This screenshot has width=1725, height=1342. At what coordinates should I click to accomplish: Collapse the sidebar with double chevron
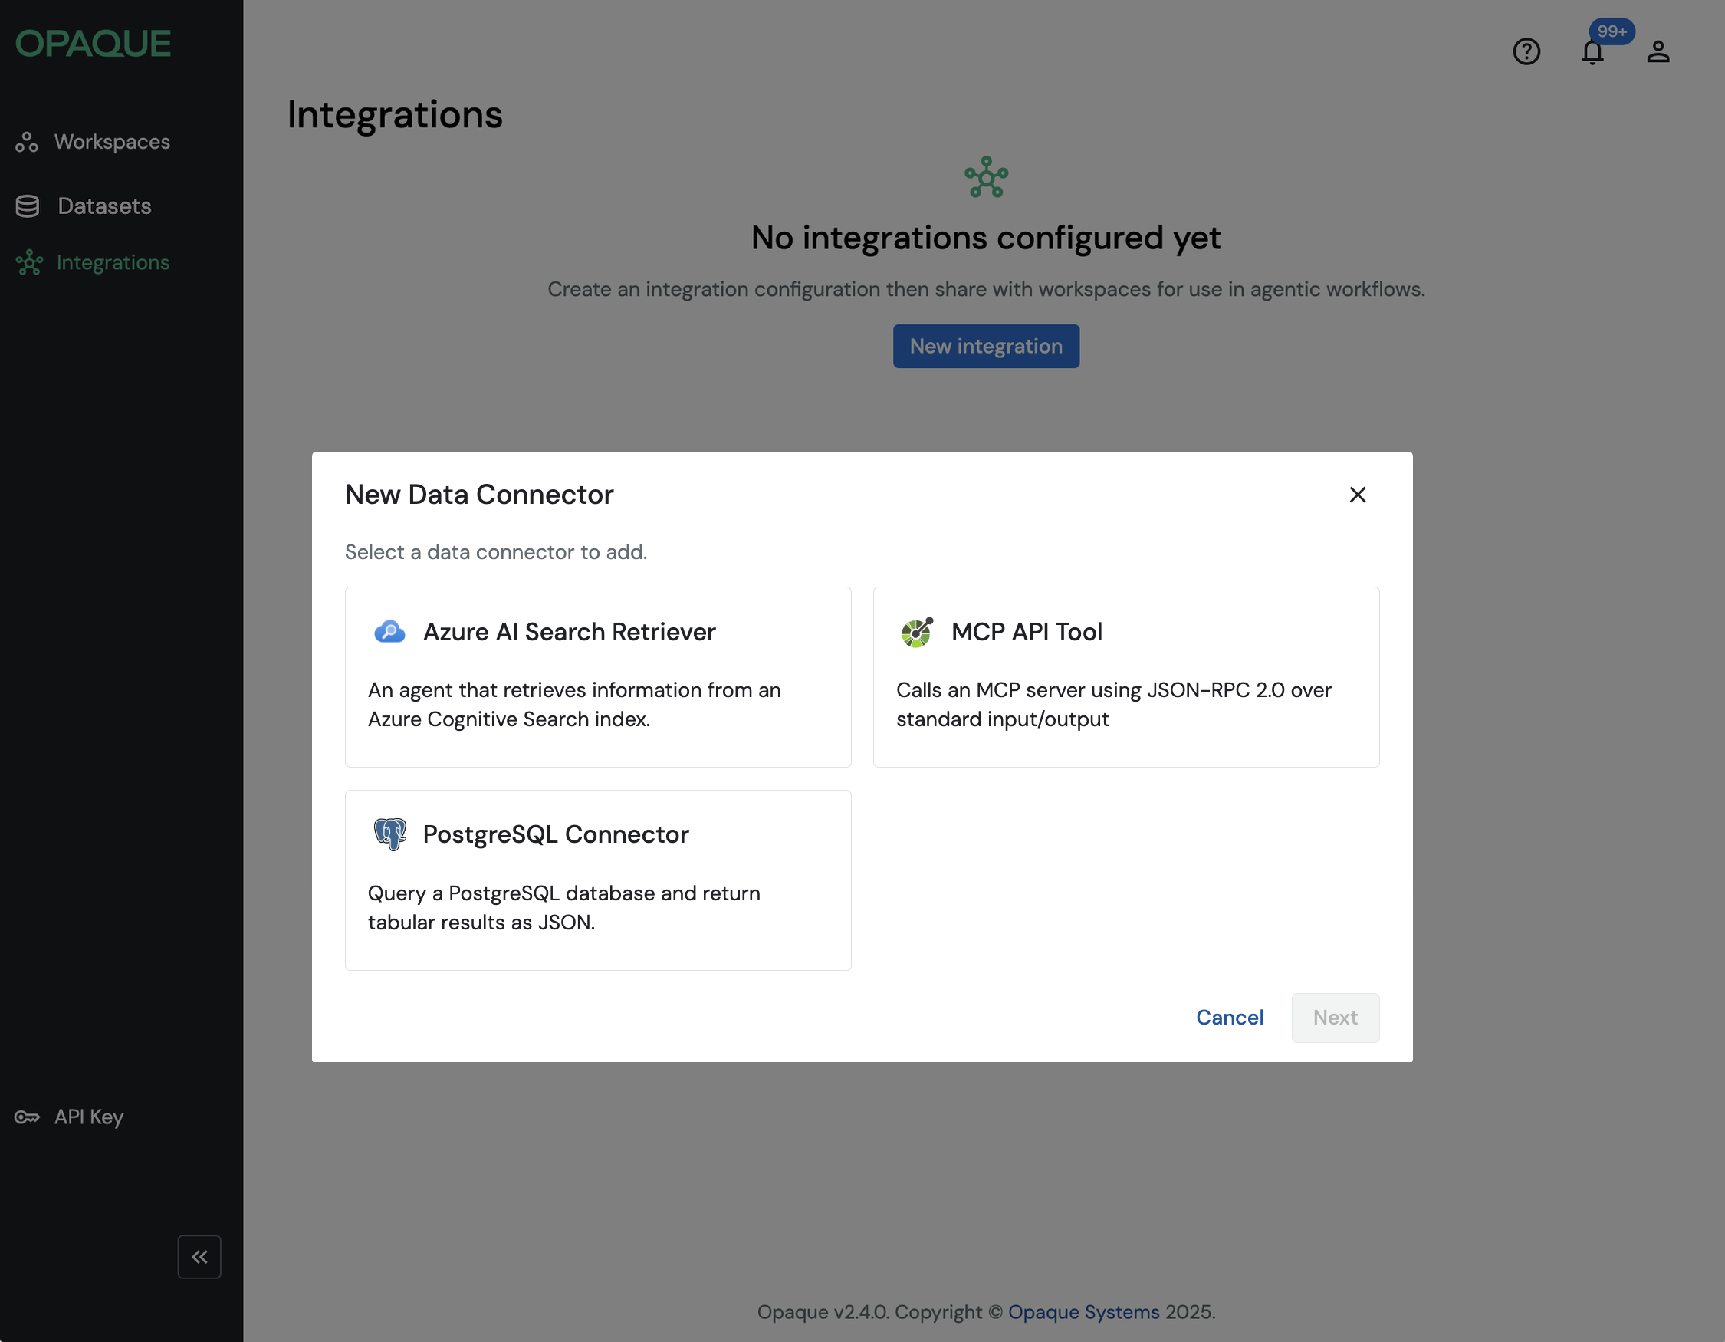click(x=199, y=1257)
